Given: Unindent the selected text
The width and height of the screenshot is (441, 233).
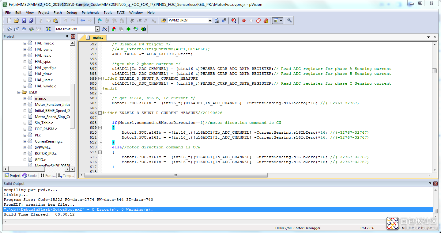Looking at the screenshot, I should [x=139, y=21].
